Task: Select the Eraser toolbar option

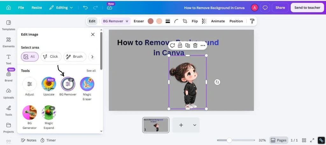Action: [x=139, y=21]
